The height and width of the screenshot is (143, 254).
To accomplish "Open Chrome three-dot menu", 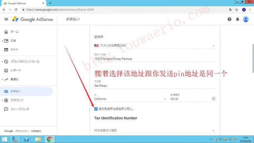I will pyautogui.click(x=250, y=10).
